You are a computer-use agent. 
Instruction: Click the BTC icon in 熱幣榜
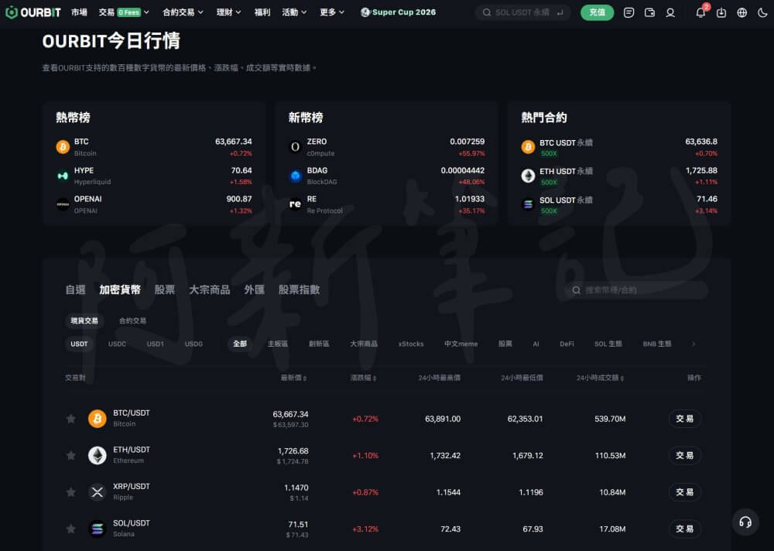(x=63, y=147)
